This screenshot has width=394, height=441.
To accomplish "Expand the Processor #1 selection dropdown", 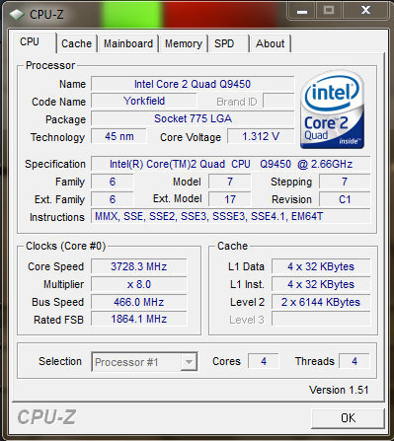I will (x=189, y=362).
